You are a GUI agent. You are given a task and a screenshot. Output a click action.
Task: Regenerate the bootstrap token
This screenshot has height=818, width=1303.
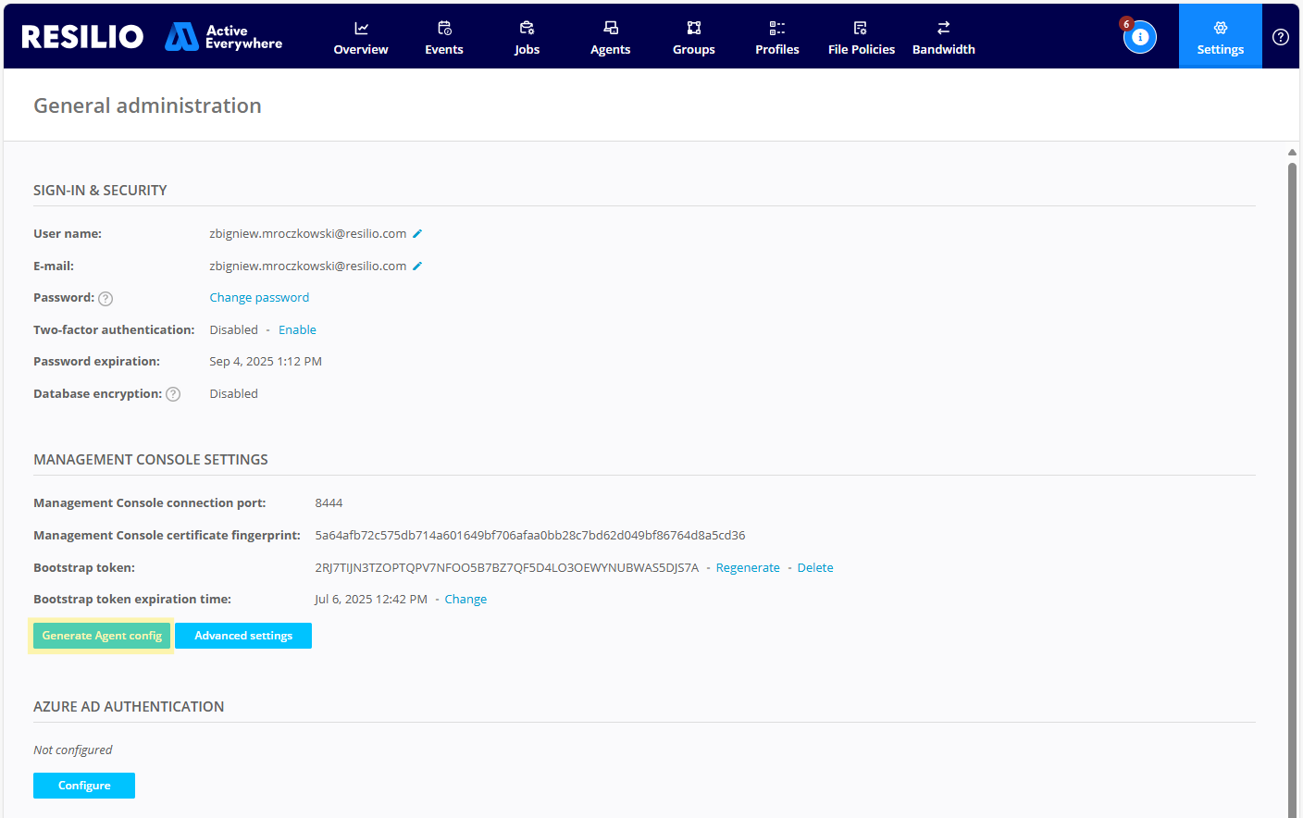coord(748,568)
